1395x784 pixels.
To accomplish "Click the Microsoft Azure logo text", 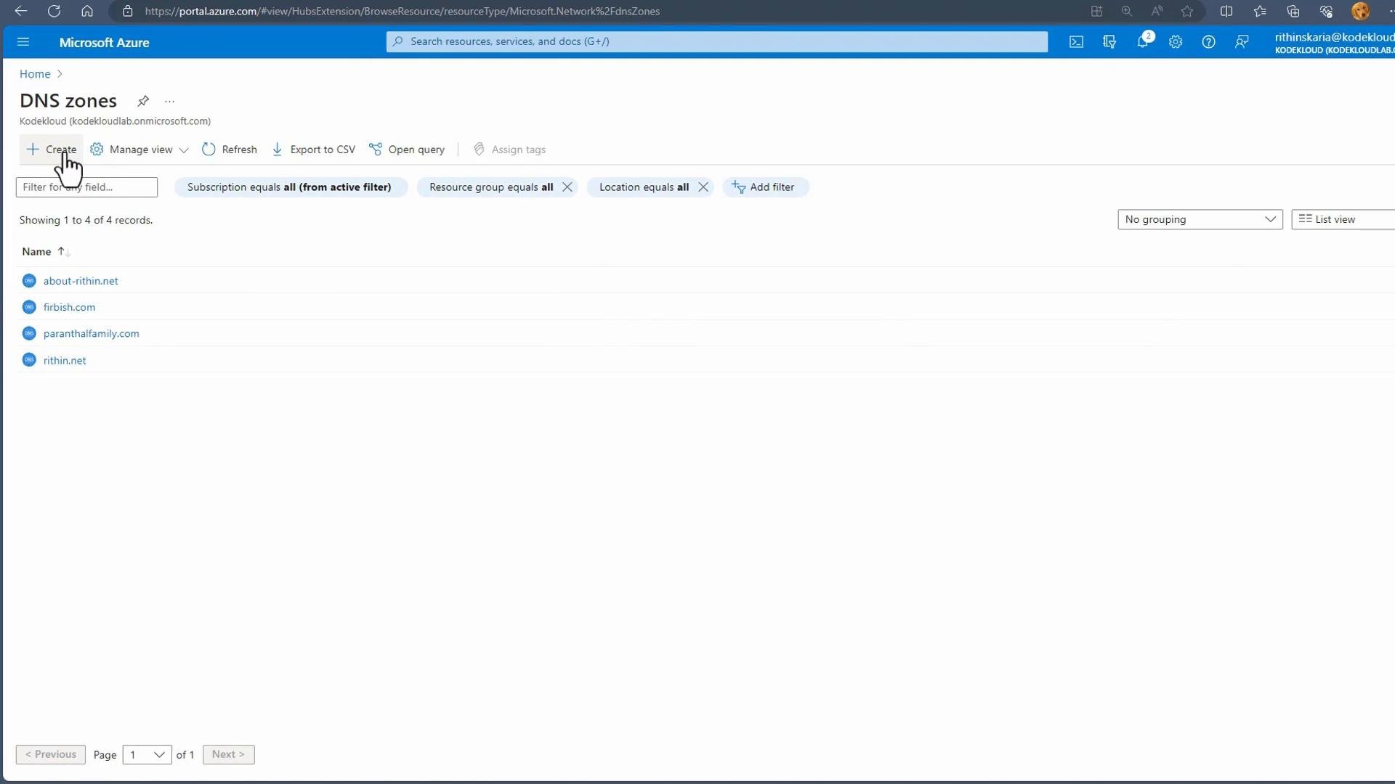I will [104, 42].
